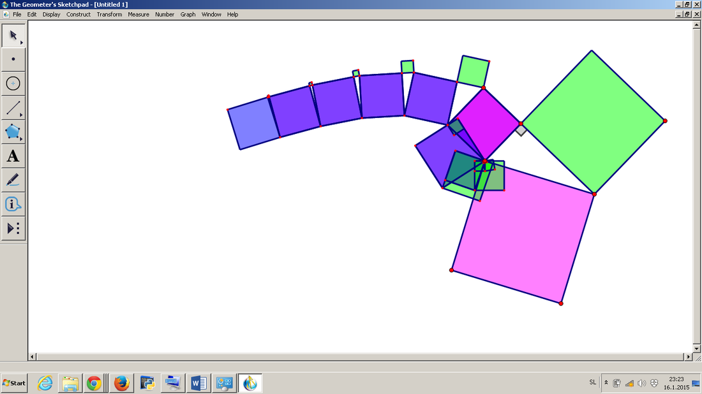Click the SL language indicator
The height and width of the screenshot is (394, 702).
[x=592, y=383]
